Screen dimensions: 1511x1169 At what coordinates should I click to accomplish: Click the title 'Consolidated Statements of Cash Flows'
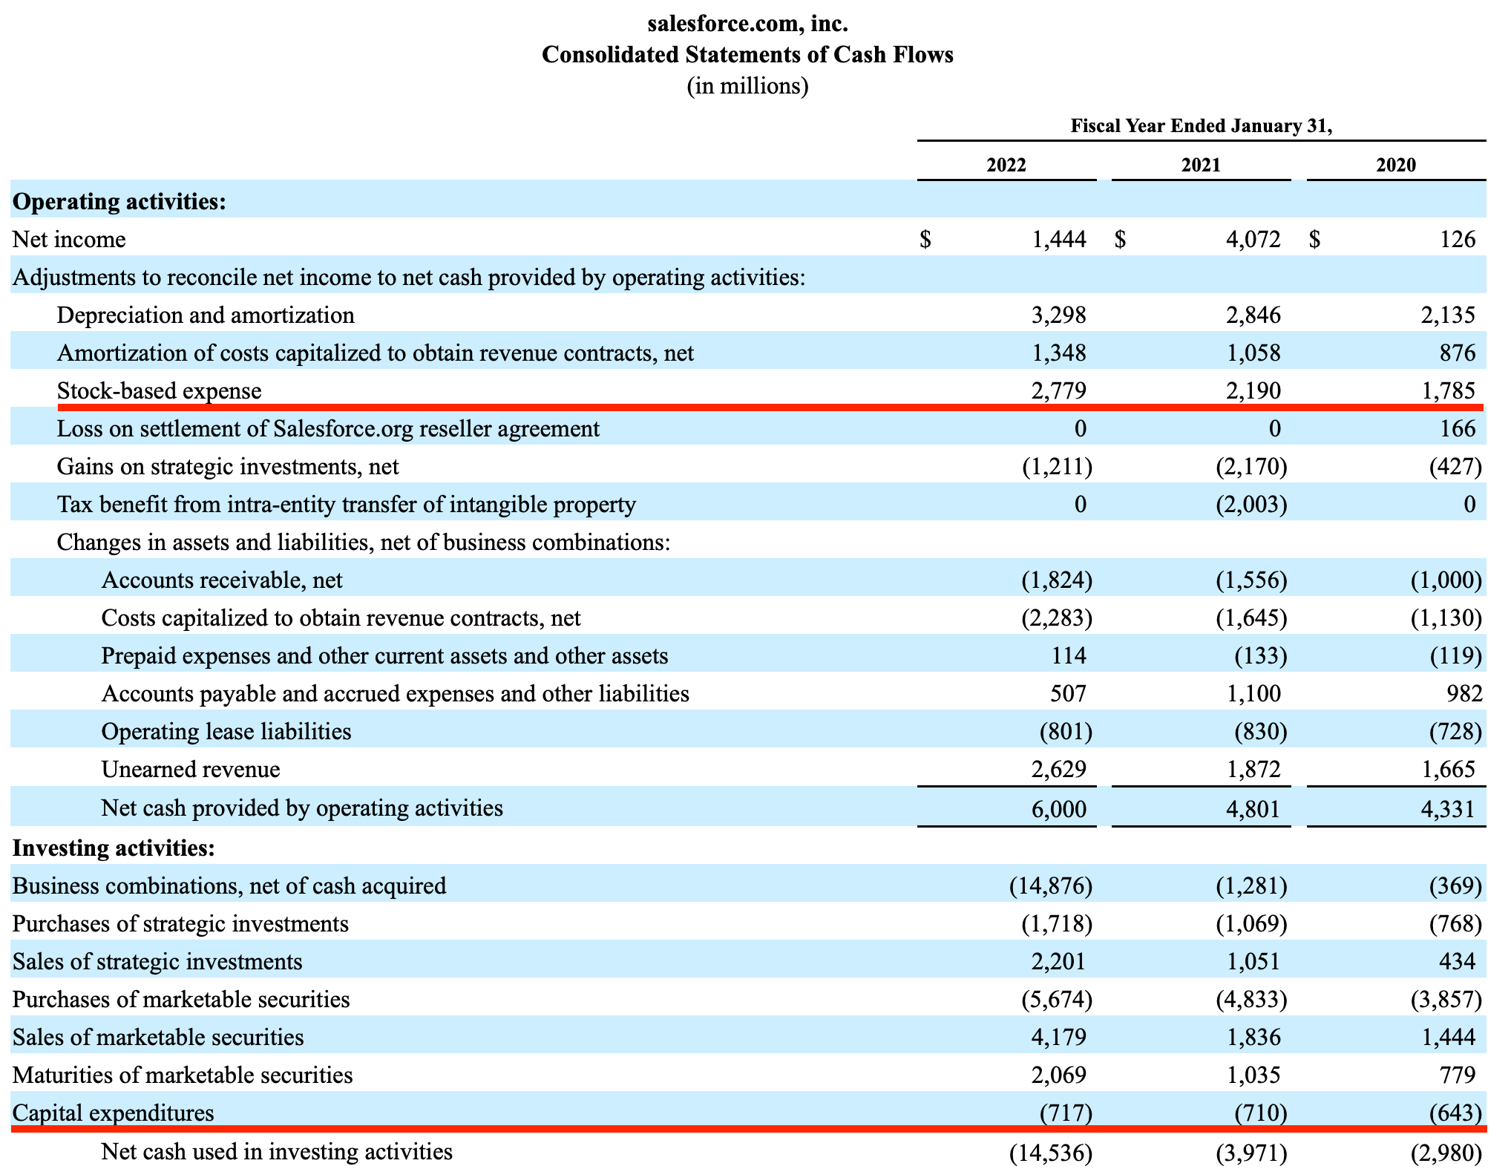coord(747,54)
